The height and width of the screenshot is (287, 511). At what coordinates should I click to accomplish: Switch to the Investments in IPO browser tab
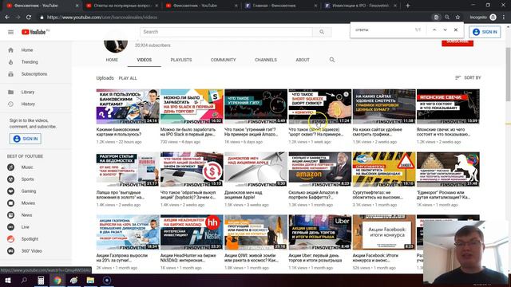(361, 6)
